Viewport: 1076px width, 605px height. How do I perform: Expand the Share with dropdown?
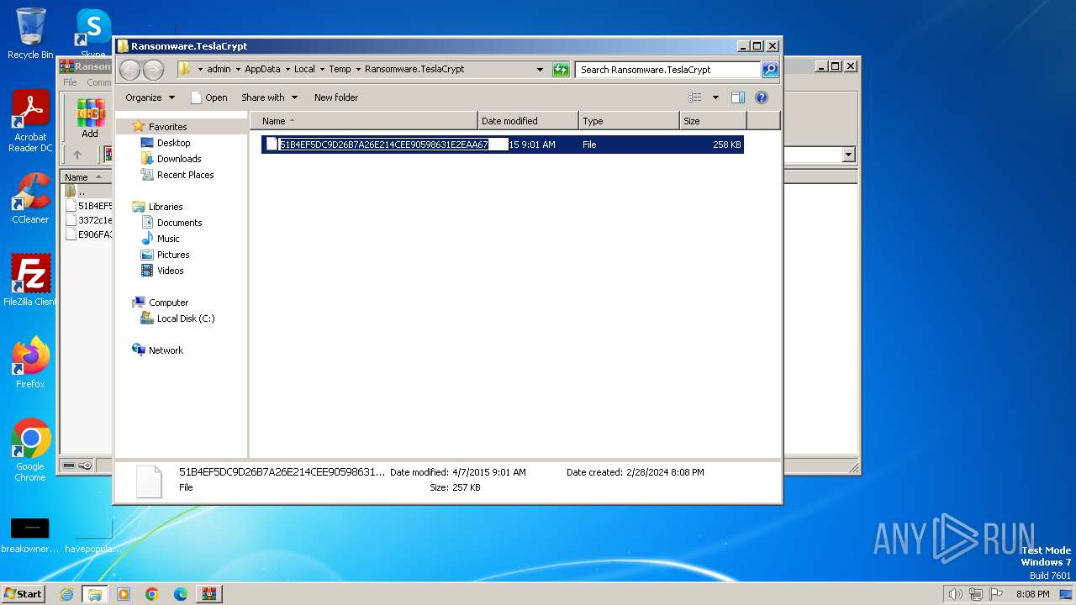tap(269, 97)
